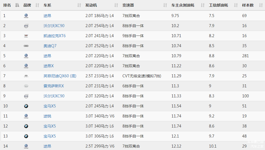Open the 雷克萨斯RX link
The width and height of the screenshot is (265, 150).
(x=54, y=86)
